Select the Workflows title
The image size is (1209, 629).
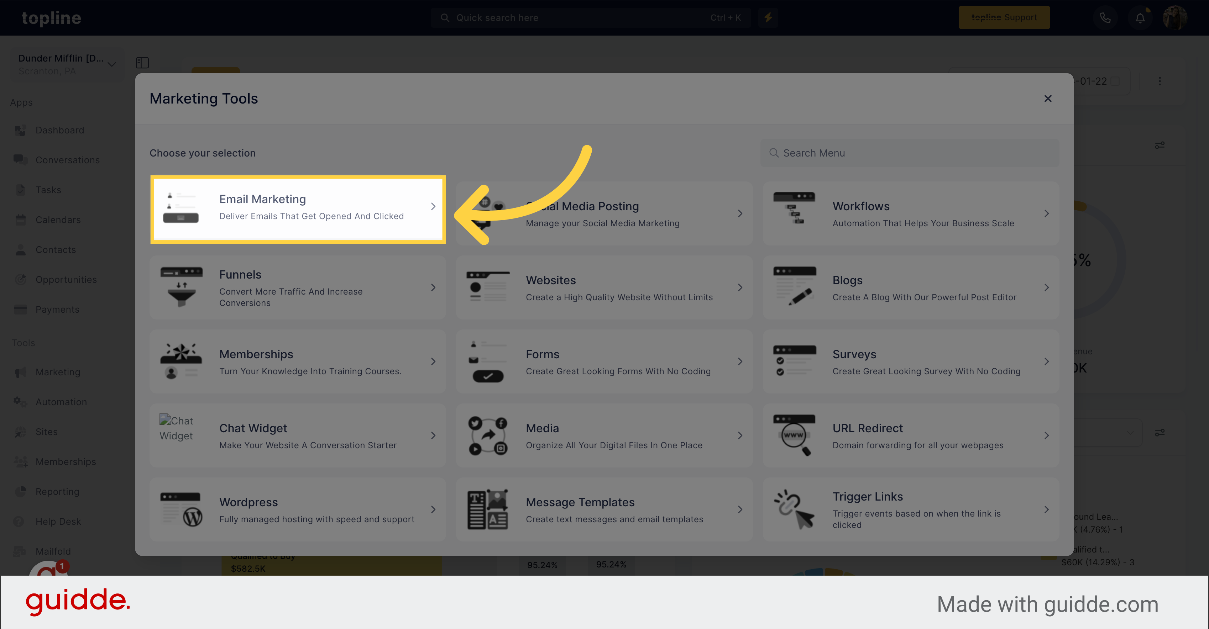point(861,206)
